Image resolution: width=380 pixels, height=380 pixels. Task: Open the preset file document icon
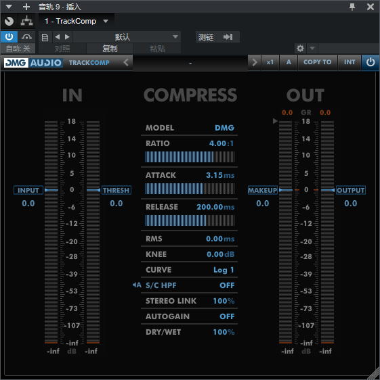45,37
